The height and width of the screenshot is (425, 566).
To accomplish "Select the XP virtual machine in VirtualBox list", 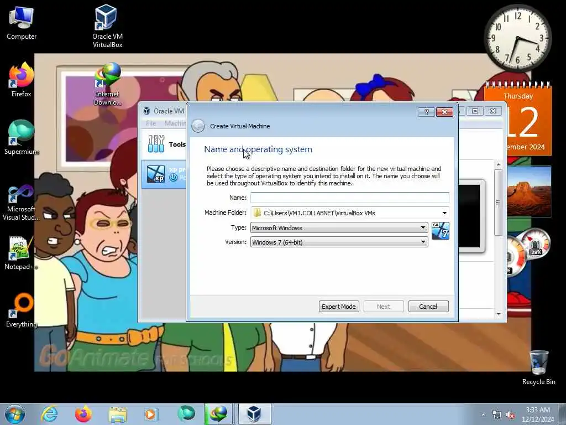I will pos(164,174).
